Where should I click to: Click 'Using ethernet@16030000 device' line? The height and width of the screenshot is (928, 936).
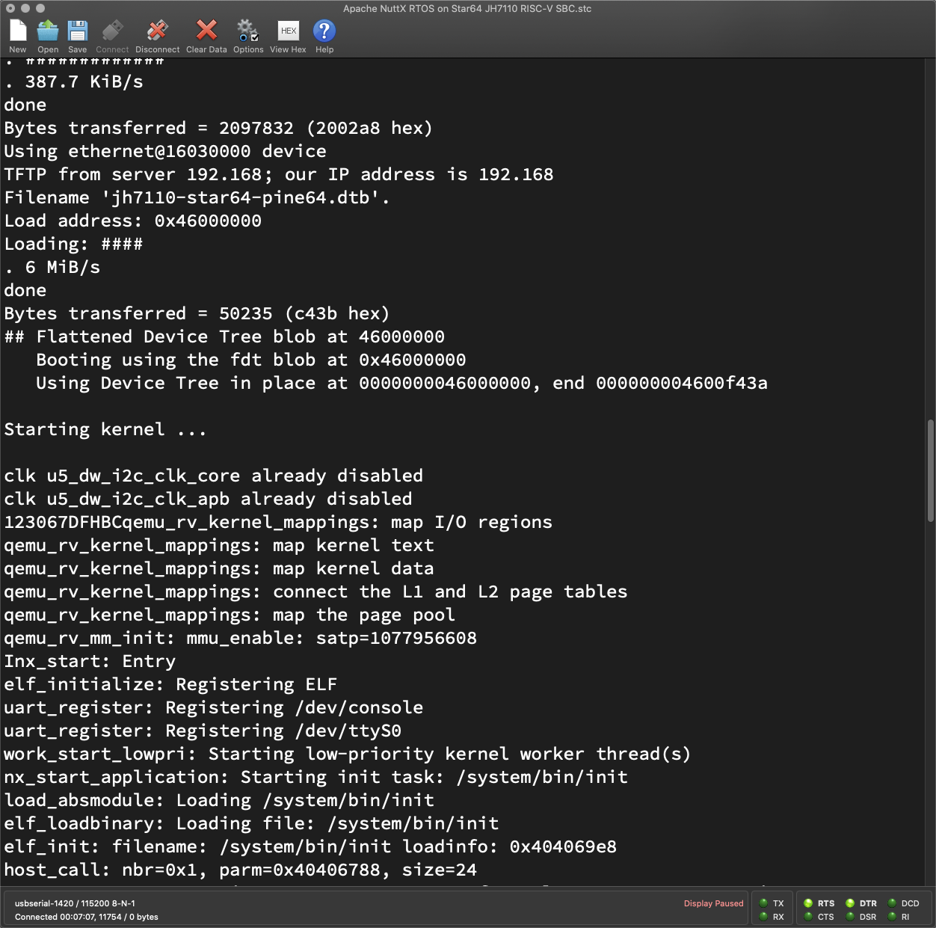point(165,152)
